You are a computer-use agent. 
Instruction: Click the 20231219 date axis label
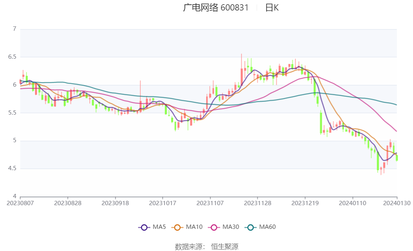pyautogui.click(x=305, y=203)
